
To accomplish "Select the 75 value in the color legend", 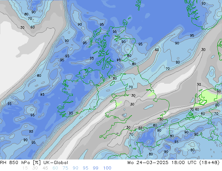I will click(x=65, y=168).
